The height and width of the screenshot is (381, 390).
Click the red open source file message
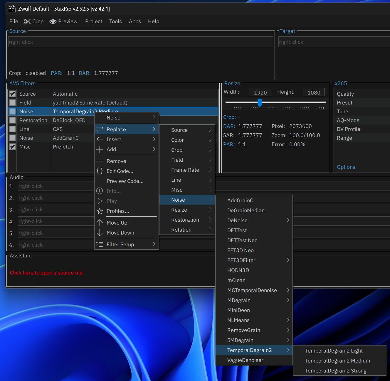tap(47, 273)
